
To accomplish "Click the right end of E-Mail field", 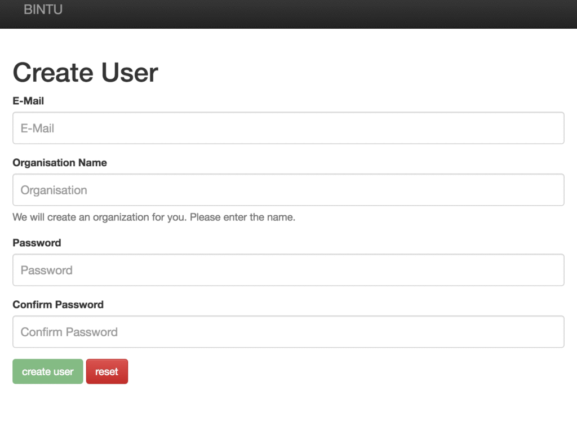I will 541,128.
